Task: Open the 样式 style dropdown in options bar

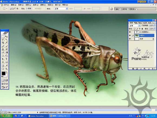Action: pos(61,9)
